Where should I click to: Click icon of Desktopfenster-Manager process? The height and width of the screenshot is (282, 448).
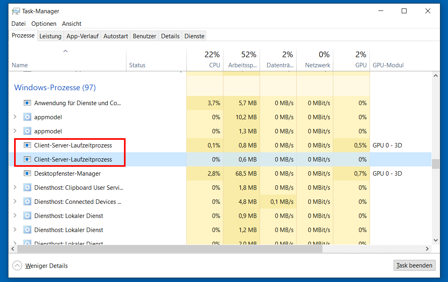27,174
